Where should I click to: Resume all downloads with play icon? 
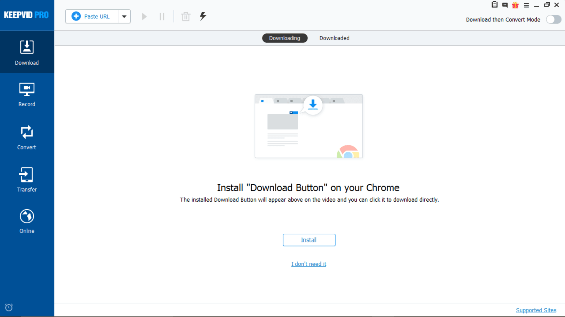[144, 16]
